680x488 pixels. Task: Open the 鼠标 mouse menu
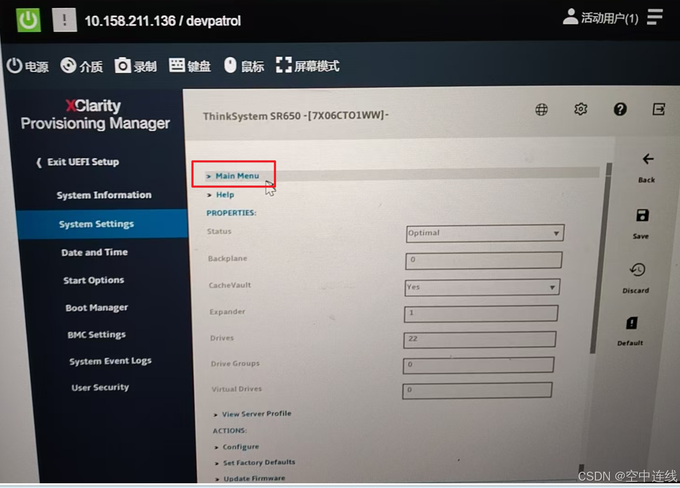click(x=244, y=66)
